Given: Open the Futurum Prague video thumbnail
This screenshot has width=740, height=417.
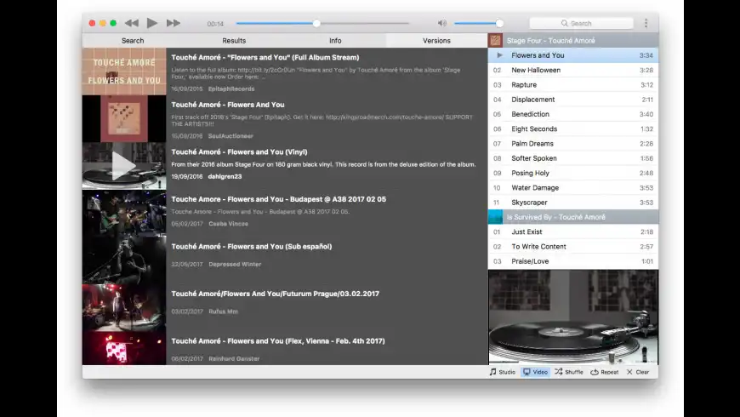Looking at the screenshot, I should click(x=124, y=307).
